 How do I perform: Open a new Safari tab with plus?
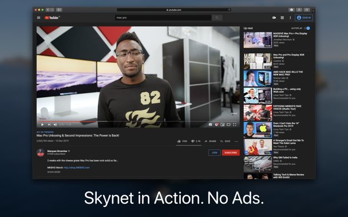click(x=313, y=11)
